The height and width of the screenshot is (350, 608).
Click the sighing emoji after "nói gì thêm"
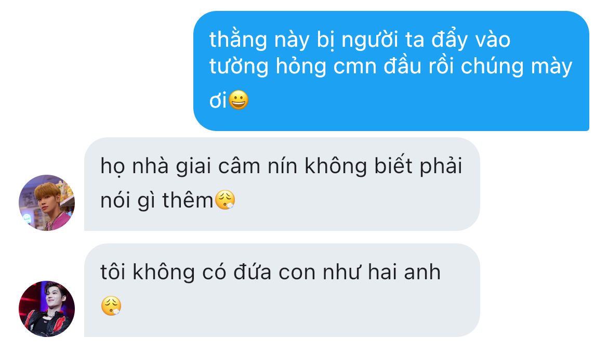pyautogui.click(x=225, y=200)
